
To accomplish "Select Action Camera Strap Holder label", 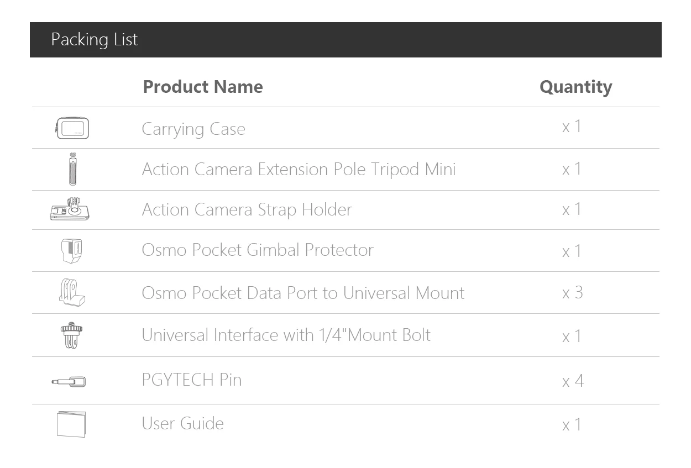I will [247, 210].
